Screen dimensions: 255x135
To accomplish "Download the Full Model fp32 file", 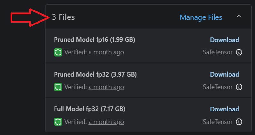I will (x=224, y=109).
